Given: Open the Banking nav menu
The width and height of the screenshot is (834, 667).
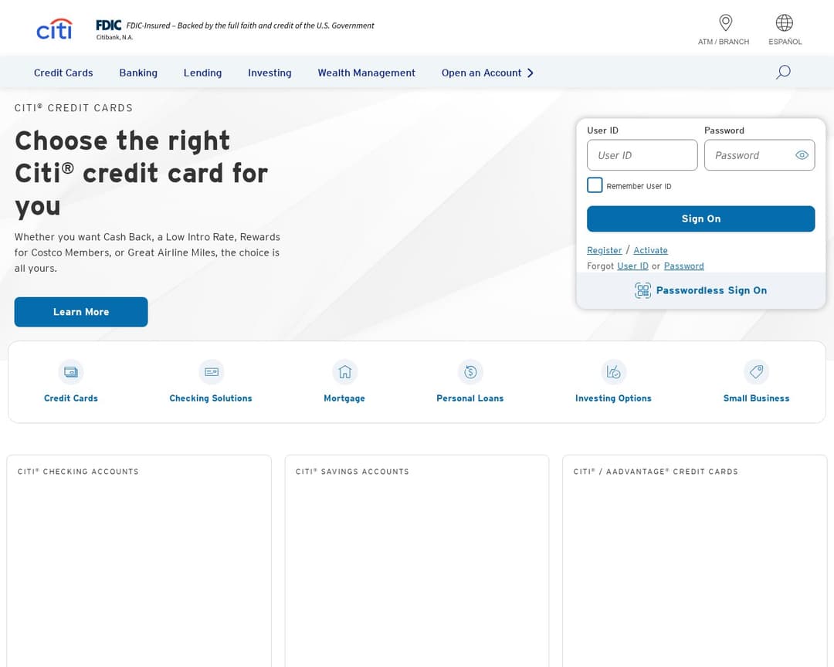Looking at the screenshot, I should [138, 73].
